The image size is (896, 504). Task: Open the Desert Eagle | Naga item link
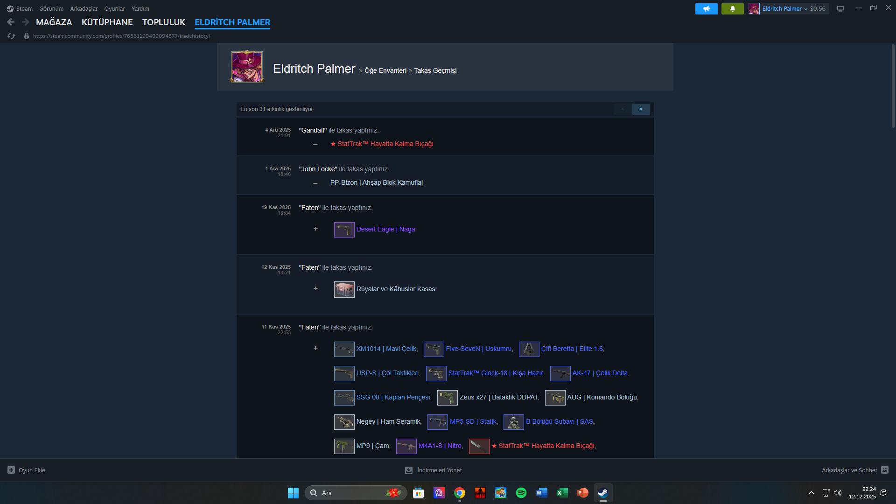(385, 229)
